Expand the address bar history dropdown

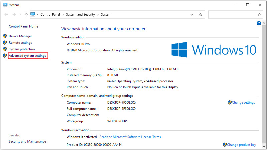192,15
